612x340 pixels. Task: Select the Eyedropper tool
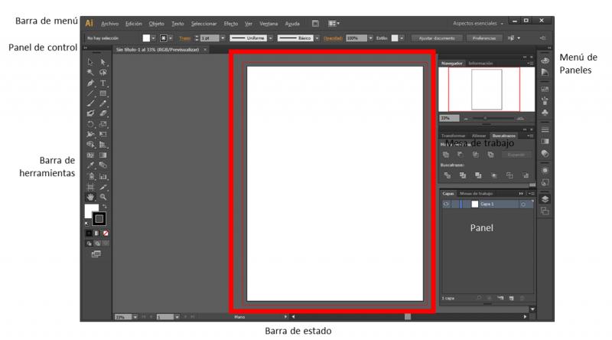tap(90, 165)
